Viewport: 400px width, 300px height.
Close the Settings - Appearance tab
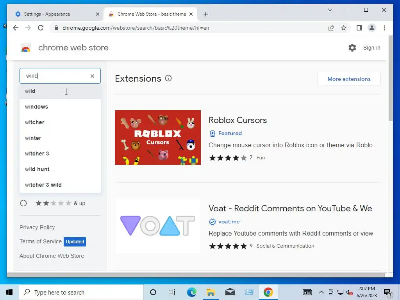pyautogui.click(x=97, y=14)
